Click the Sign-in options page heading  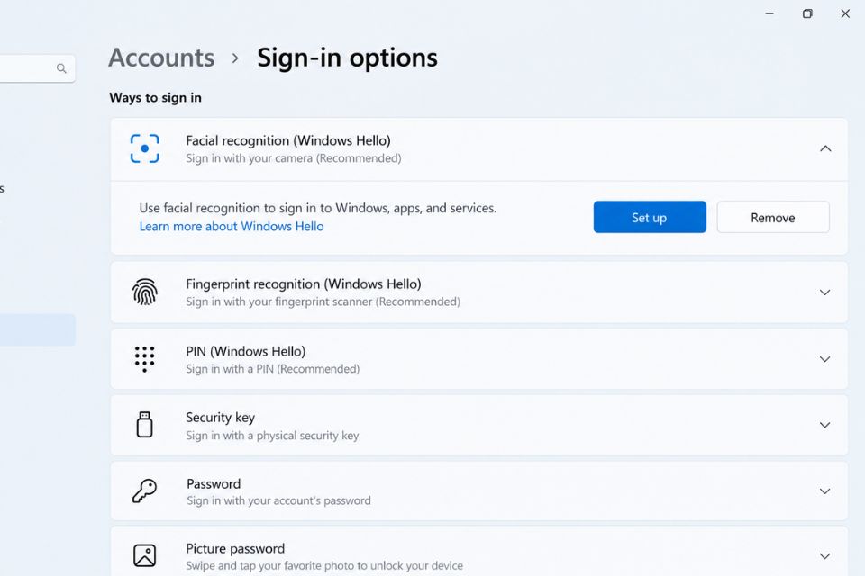click(x=347, y=58)
